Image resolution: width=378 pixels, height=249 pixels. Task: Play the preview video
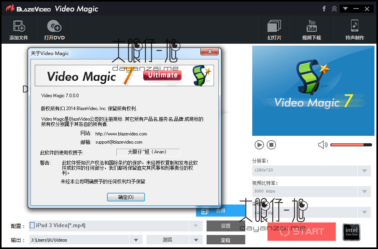pyautogui.click(x=259, y=145)
